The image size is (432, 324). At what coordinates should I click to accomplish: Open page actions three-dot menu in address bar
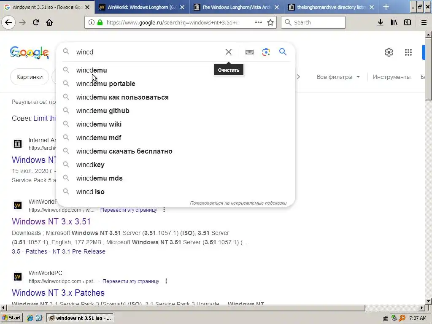pos(259,23)
